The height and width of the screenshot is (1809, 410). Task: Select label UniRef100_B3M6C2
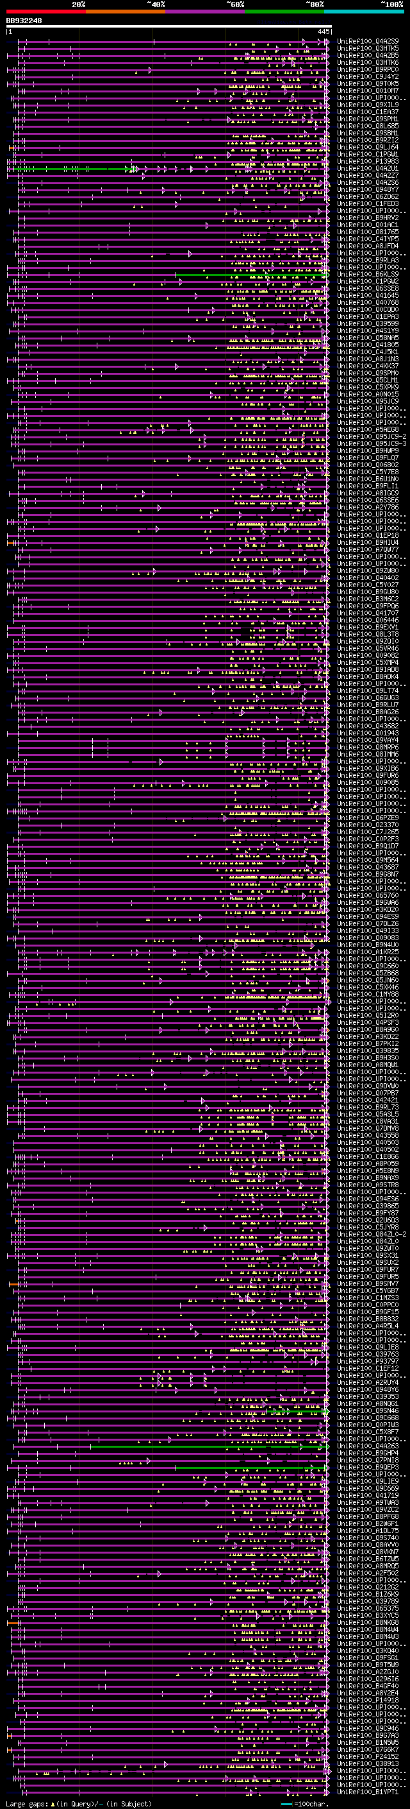click(368, 599)
